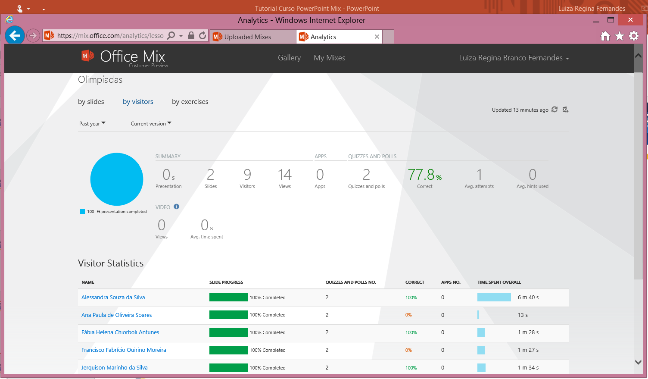The width and height of the screenshot is (648, 379).
Task: Click the 77.8% Correct value
Action: (425, 175)
